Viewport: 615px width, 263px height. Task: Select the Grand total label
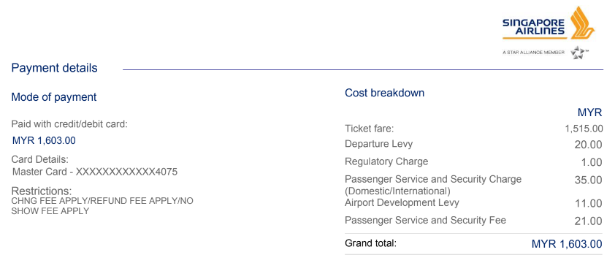(x=370, y=243)
